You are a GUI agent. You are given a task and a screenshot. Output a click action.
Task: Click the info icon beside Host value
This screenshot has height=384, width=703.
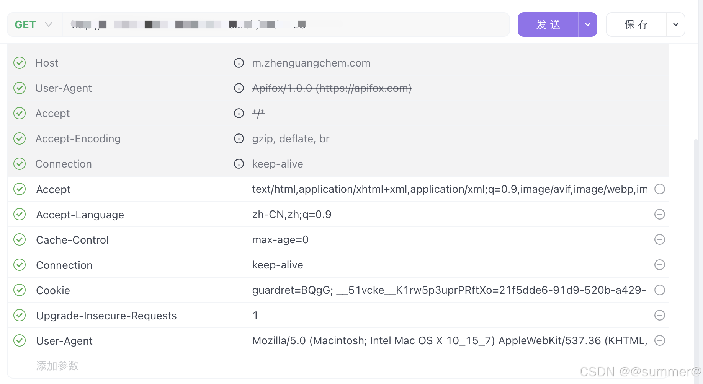[239, 63]
